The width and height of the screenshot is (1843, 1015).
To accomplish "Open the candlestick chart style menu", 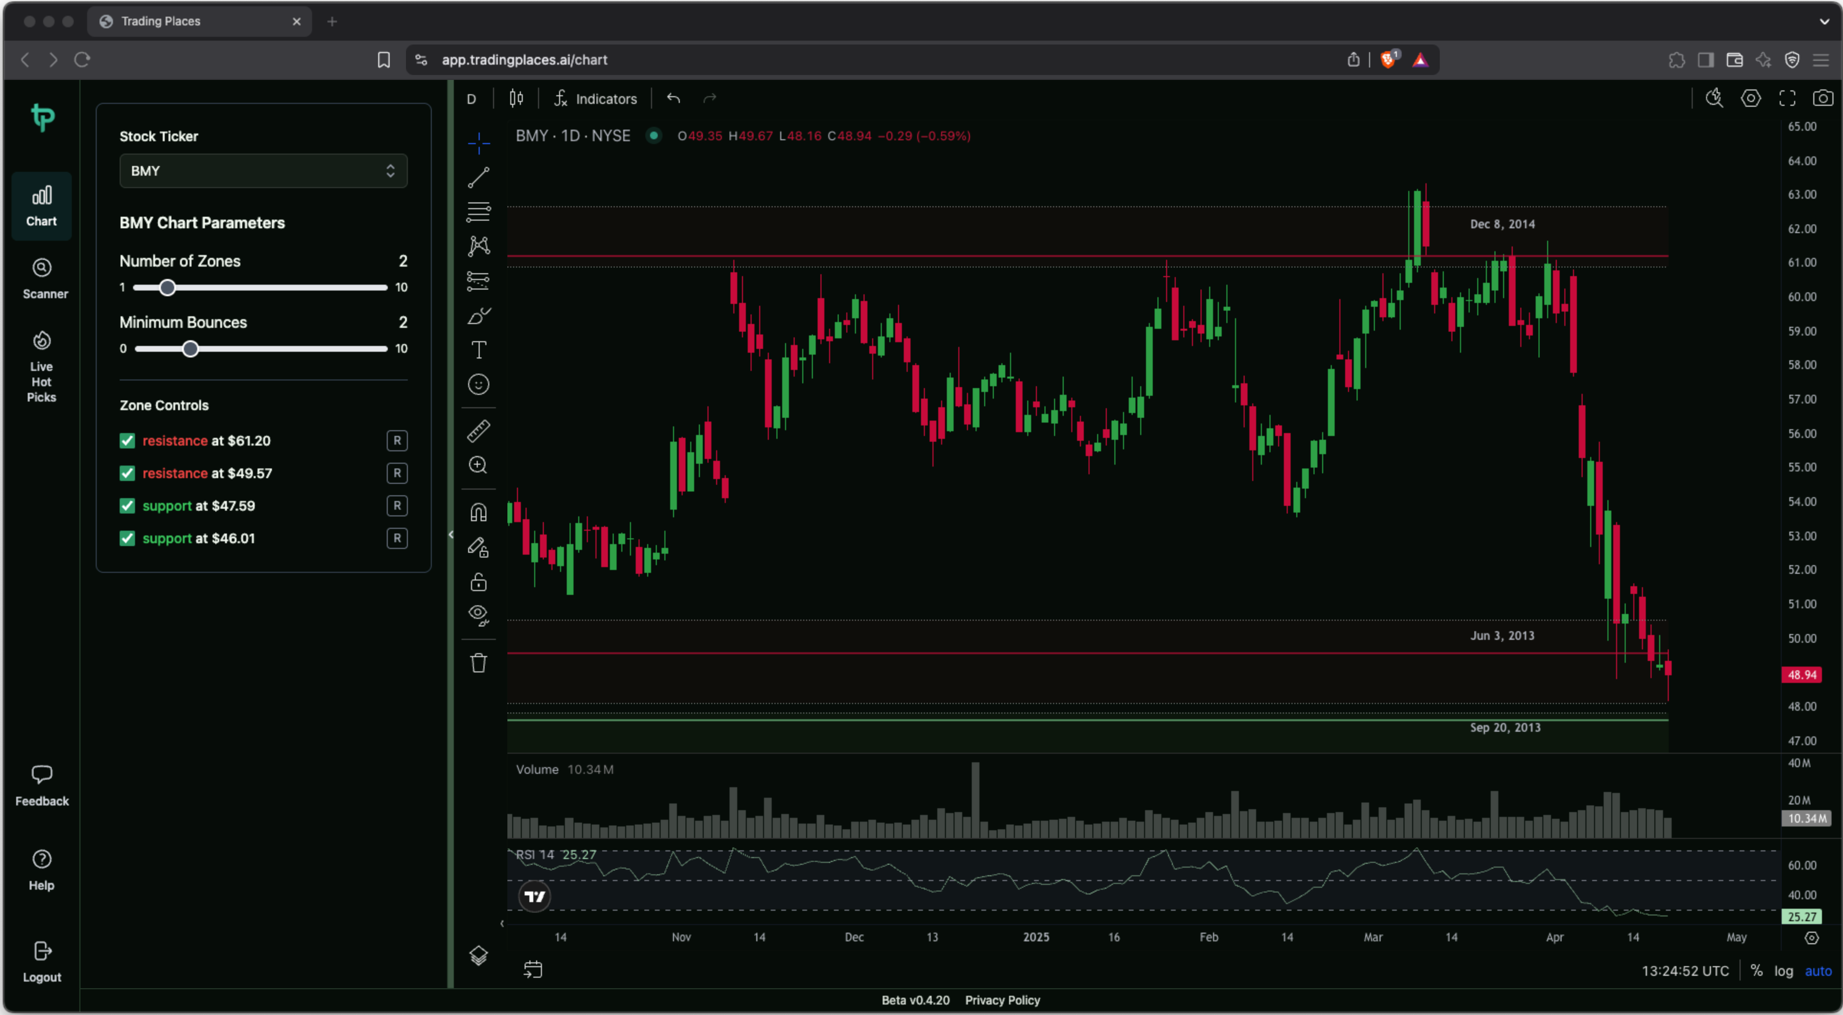I will pos(516,98).
